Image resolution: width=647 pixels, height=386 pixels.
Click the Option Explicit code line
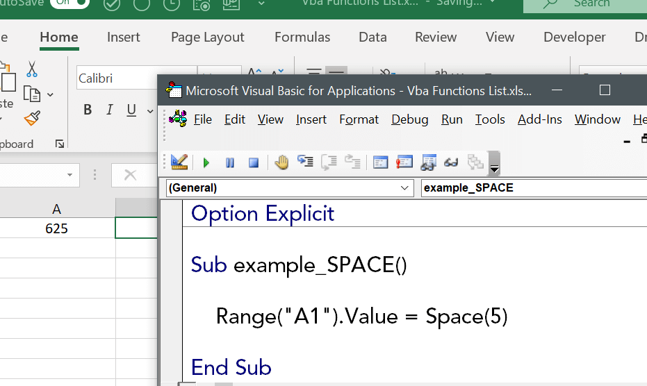click(263, 214)
